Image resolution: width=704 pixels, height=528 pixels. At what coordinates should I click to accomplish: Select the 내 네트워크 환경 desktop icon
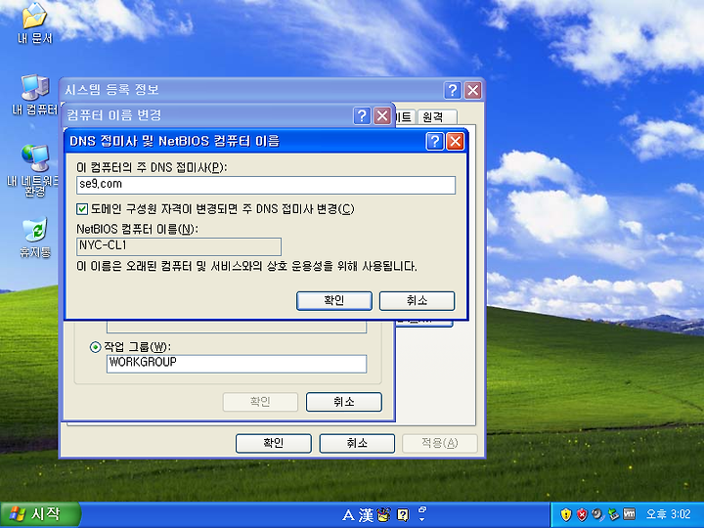(34, 170)
